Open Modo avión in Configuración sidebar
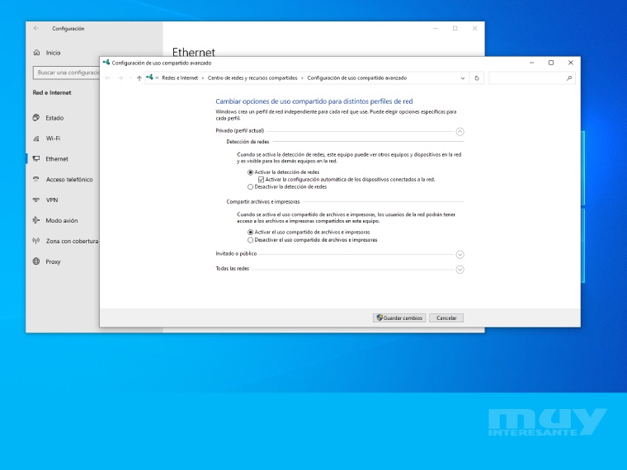Viewport: 627px width, 470px height. click(x=62, y=221)
